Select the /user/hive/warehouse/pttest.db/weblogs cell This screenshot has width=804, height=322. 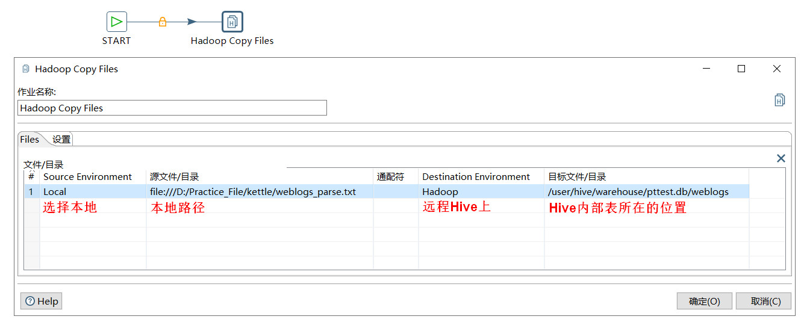tap(646, 192)
